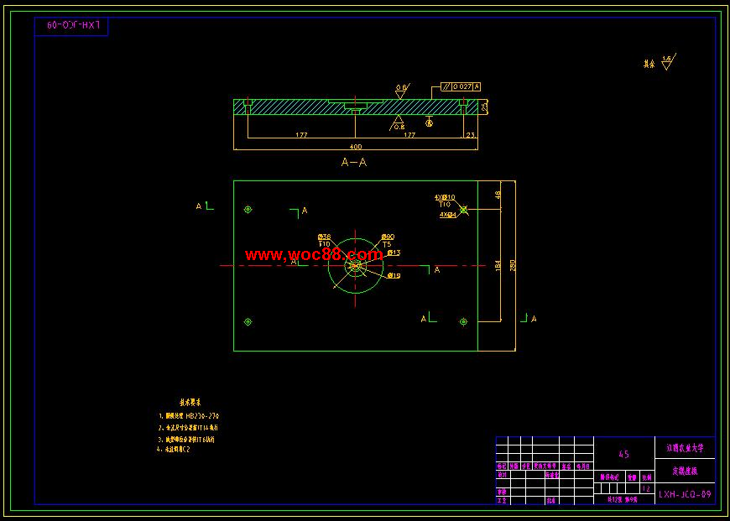
Task: Select the 280 overall height dimension
Action: click(512, 266)
